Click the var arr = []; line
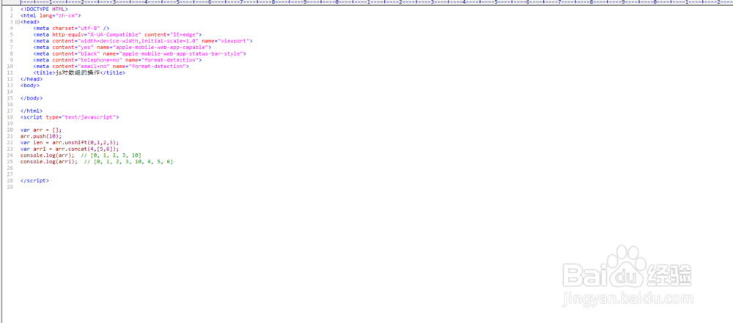This screenshot has width=733, height=323. pyautogui.click(x=40, y=130)
